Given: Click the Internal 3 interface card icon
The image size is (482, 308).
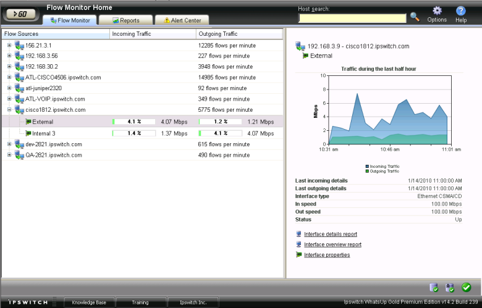Looking at the screenshot, I should point(28,133).
